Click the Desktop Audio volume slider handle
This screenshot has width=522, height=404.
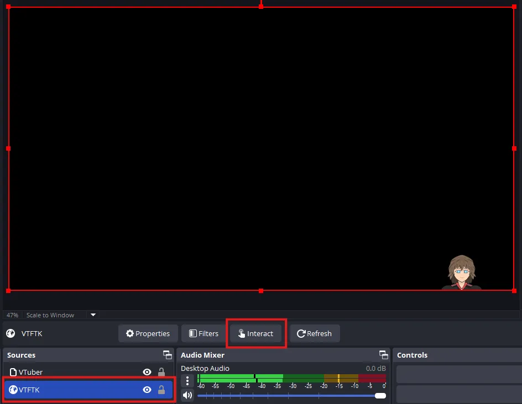(x=380, y=395)
